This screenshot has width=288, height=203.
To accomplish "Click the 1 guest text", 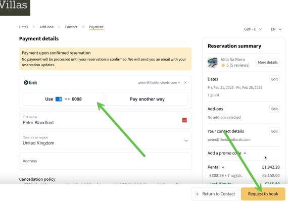I will click(213, 95).
